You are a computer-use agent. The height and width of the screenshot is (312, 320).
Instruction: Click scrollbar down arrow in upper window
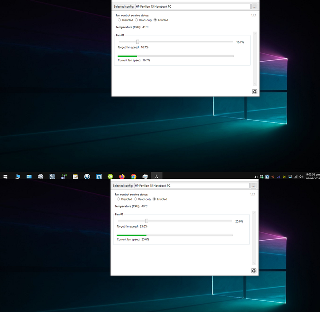point(255,84)
